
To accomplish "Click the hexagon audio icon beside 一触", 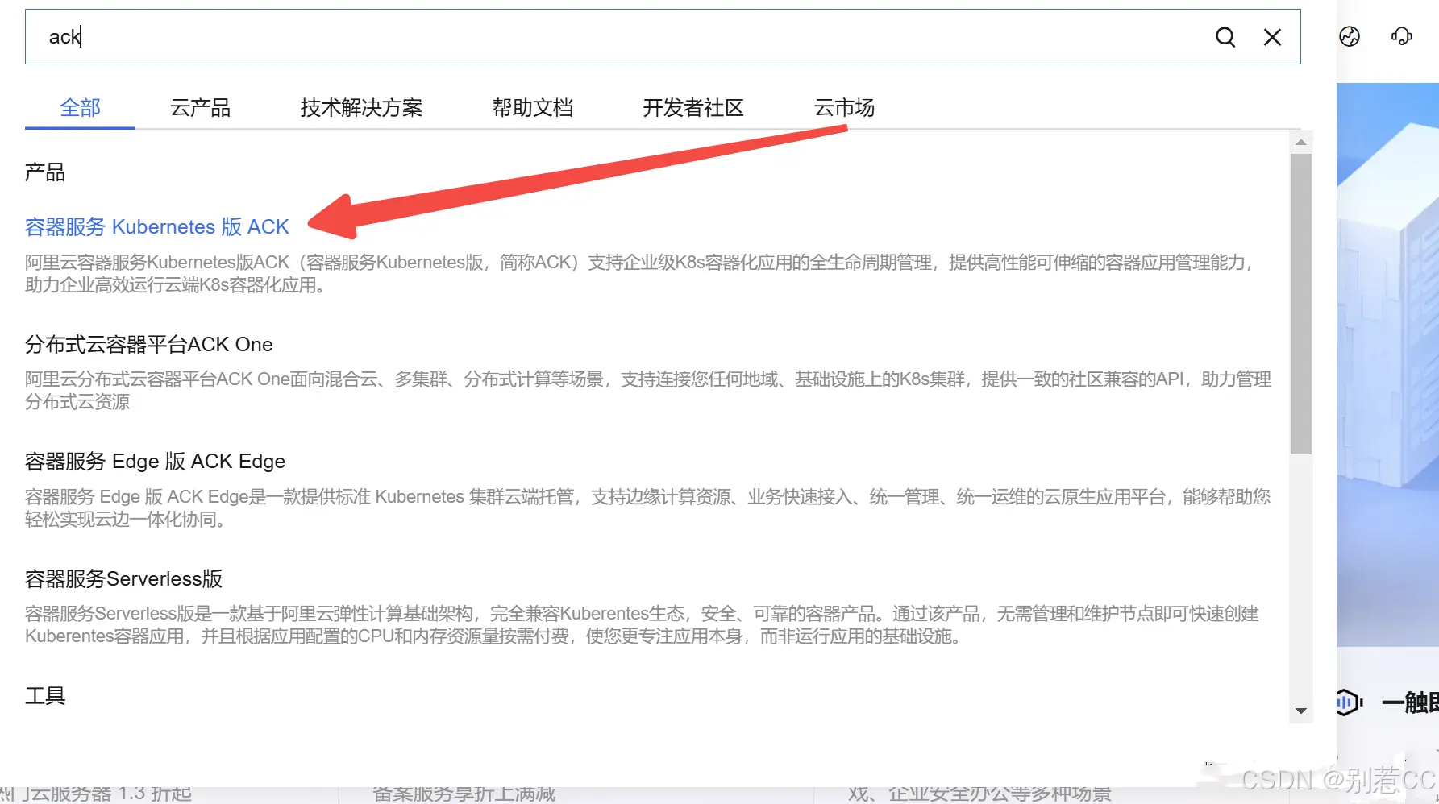I will 1350,702.
